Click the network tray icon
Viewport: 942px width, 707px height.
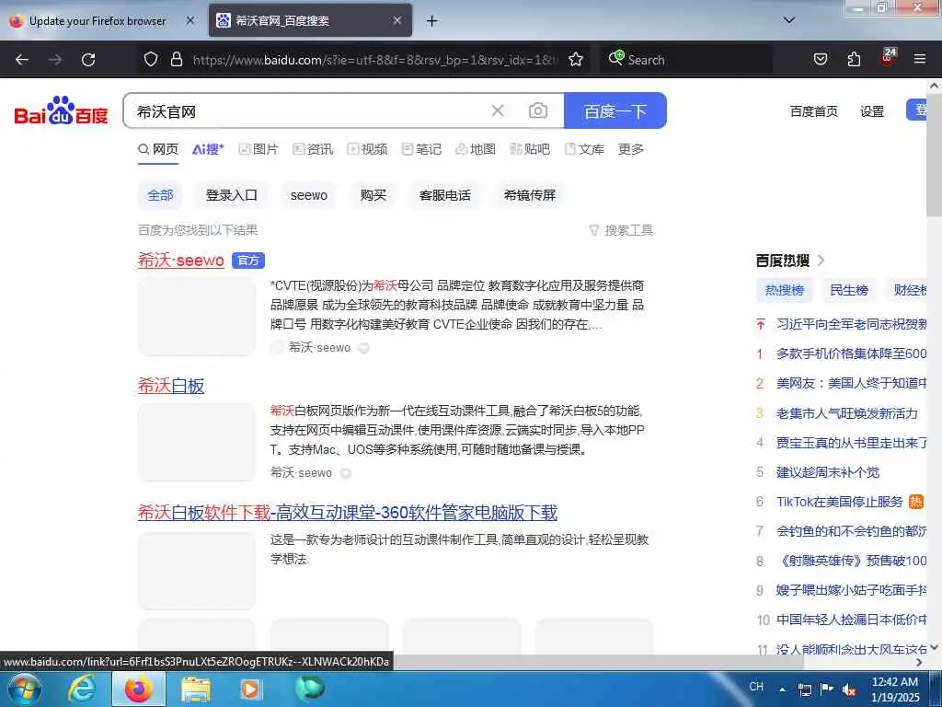(804, 690)
